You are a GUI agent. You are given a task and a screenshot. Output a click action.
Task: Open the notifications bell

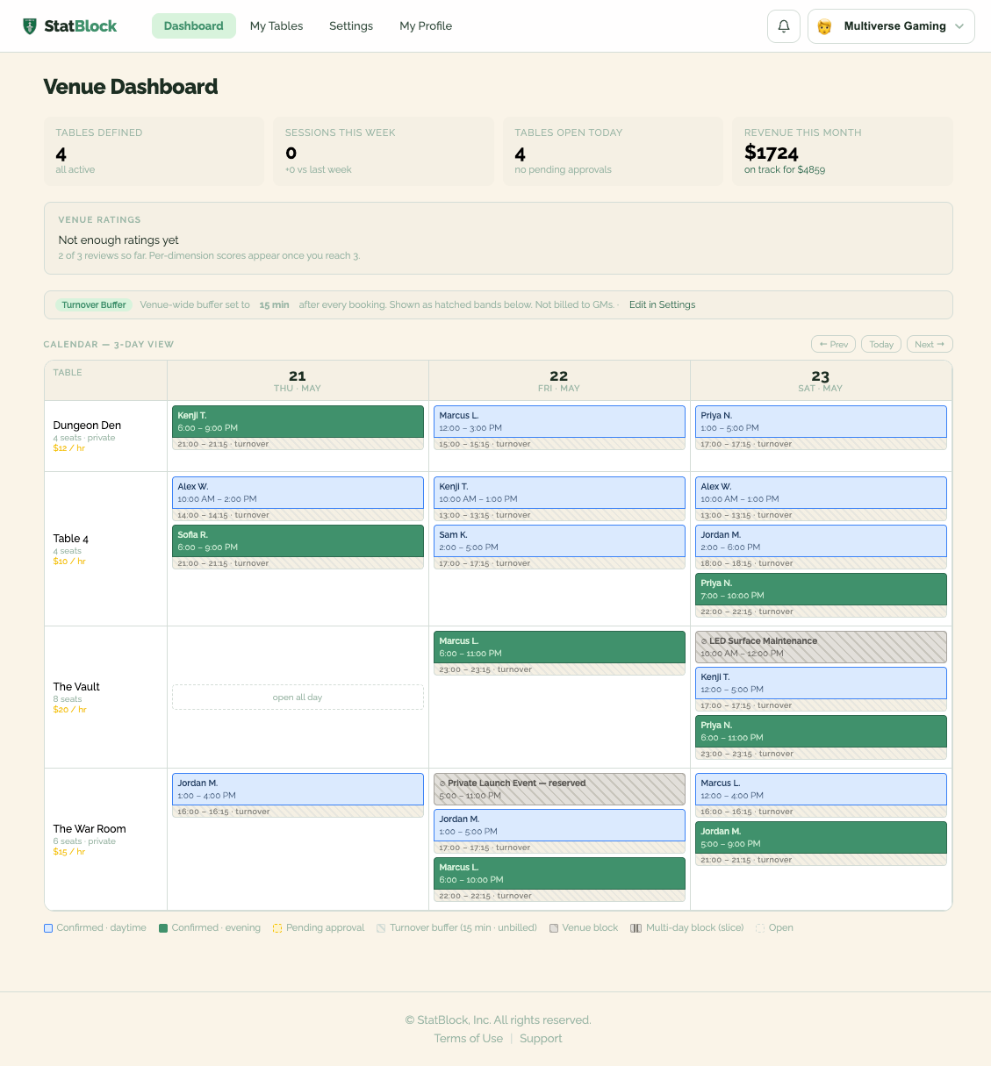(x=784, y=26)
